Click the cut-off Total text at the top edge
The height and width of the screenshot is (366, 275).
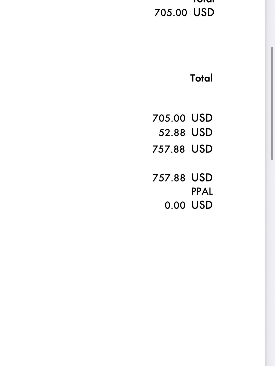click(x=204, y=1)
